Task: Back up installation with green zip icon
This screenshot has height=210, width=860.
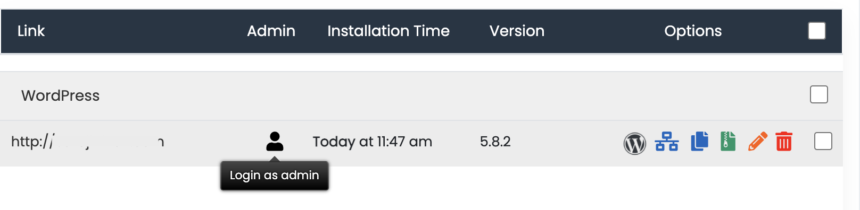Action: pyautogui.click(x=728, y=142)
